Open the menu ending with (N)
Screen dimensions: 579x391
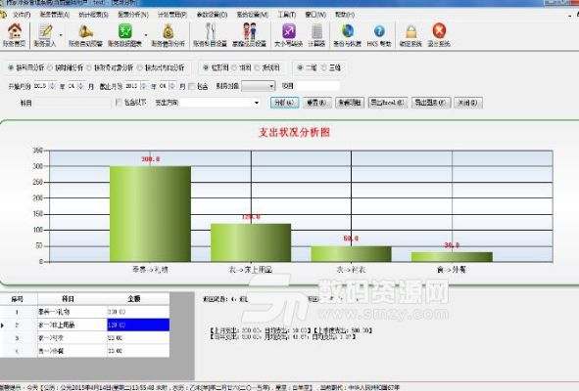[x=133, y=15]
